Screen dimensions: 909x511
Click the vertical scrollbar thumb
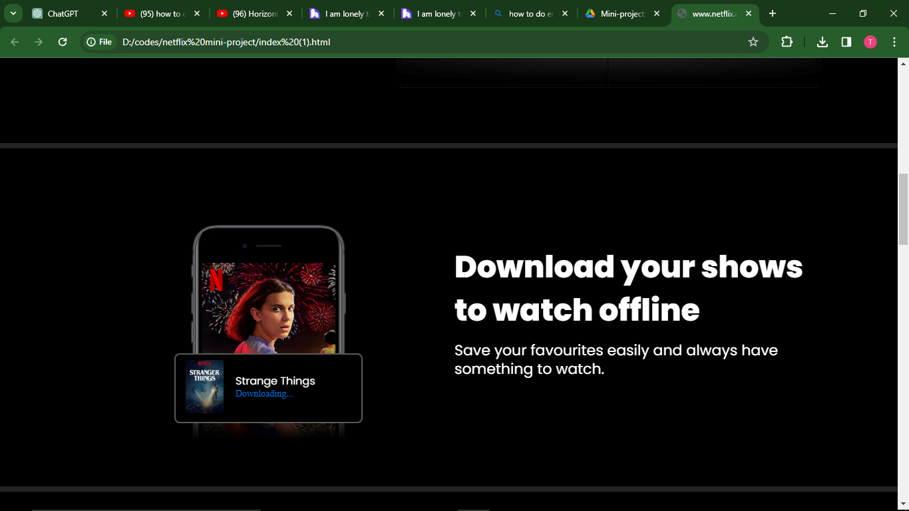(903, 209)
